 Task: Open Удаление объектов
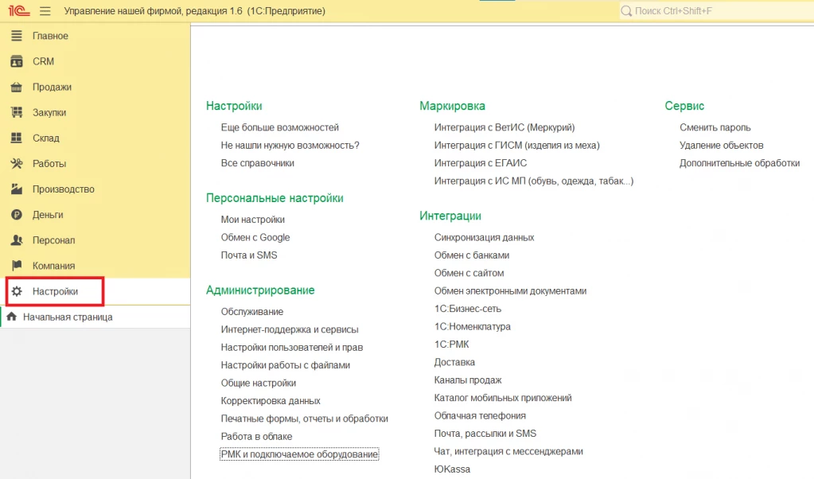coord(722,146)
